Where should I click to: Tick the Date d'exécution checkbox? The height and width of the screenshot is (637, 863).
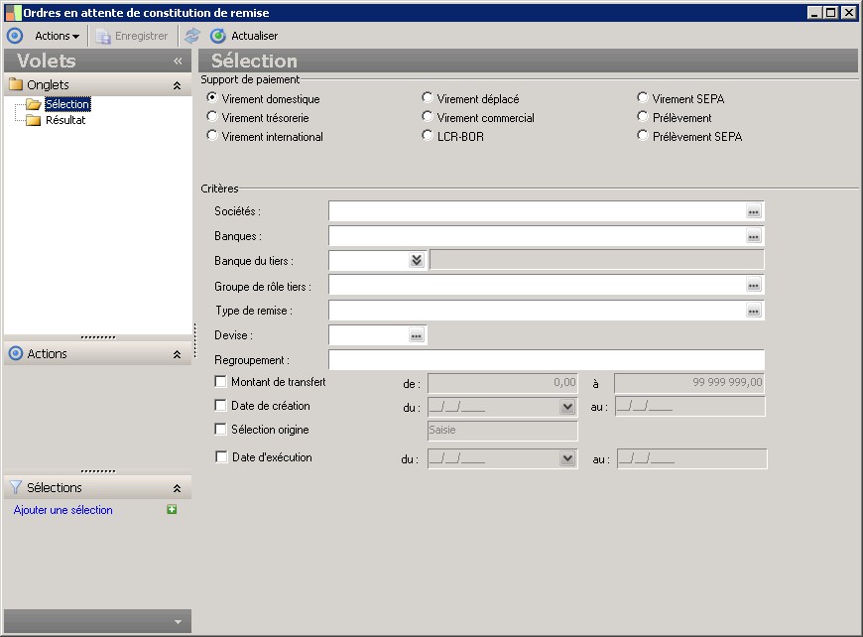point(220,457)
